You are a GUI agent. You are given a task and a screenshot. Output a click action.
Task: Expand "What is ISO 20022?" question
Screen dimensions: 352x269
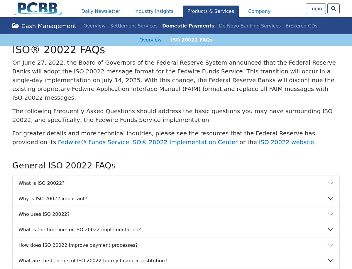[x=41, y=183]
